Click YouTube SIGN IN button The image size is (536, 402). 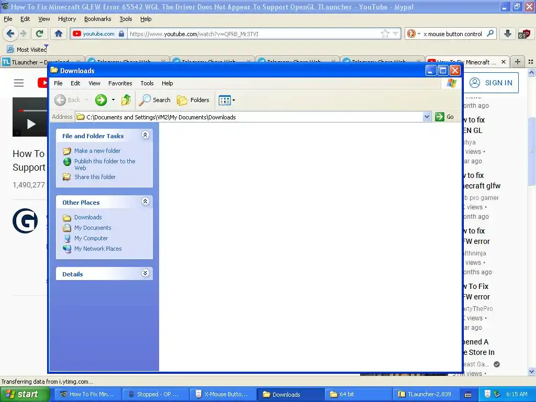491,83
